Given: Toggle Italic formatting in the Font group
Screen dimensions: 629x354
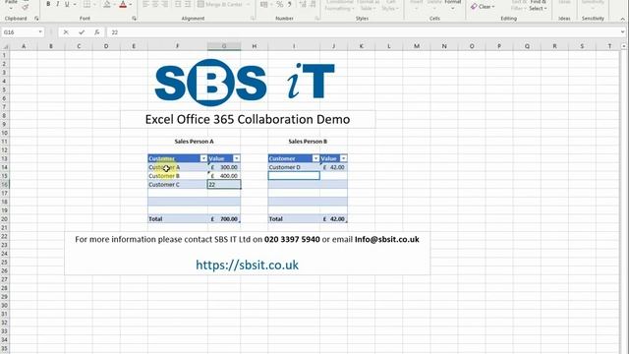Looking at the screenshot, I should 57,4.
